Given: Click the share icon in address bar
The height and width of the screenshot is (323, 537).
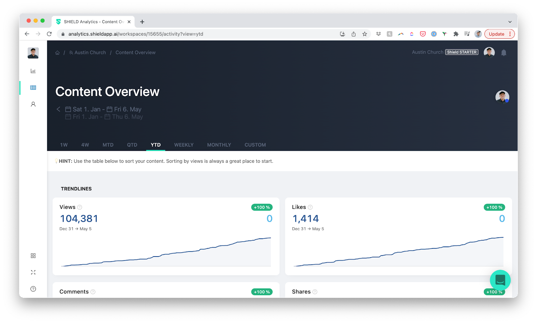Looking at the screenshot, I should click(353, 34).
